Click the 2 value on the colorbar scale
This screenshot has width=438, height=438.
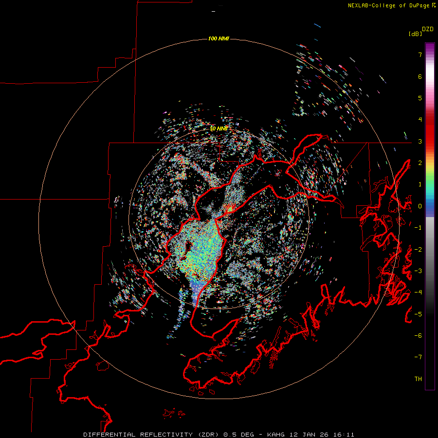pyautogui.click(x=420, y=163)
